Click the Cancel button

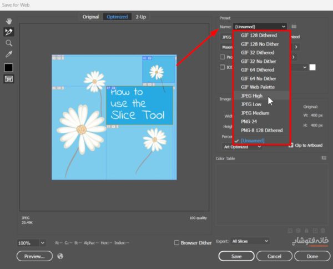(274, 256)
